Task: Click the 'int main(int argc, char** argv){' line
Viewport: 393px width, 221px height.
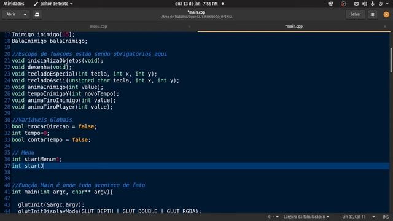Action: 62,192
